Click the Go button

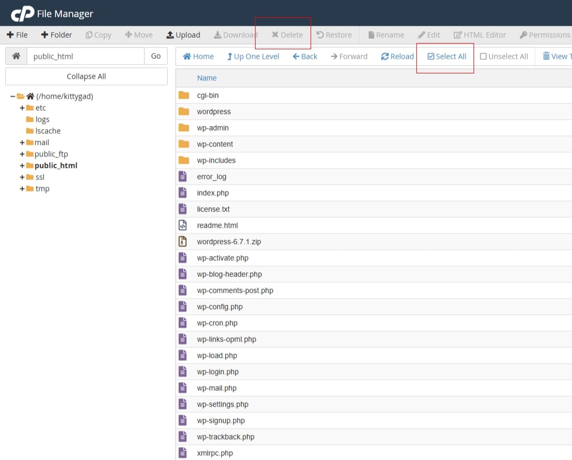[x=156, y=56]
